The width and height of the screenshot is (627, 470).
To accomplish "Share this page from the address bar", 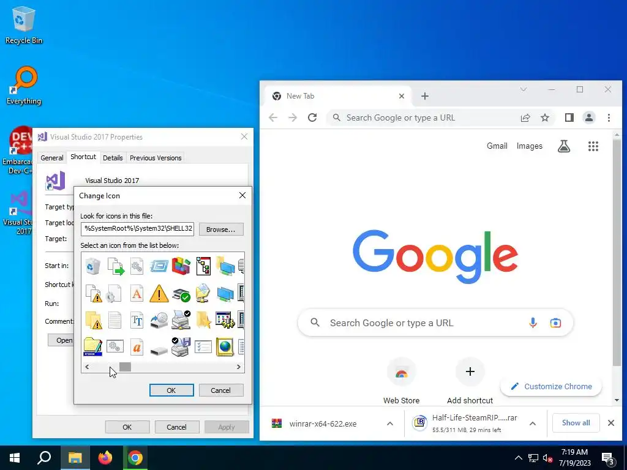I will pyautogui.click(x=525, y=117).
